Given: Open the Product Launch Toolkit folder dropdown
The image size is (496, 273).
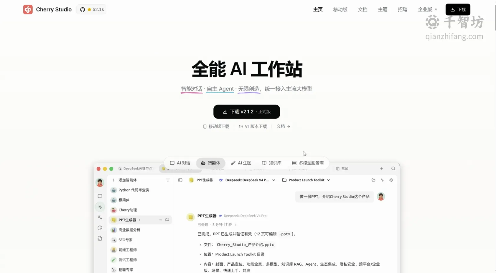Looking at the screenshot, I should tap(306, 180).
